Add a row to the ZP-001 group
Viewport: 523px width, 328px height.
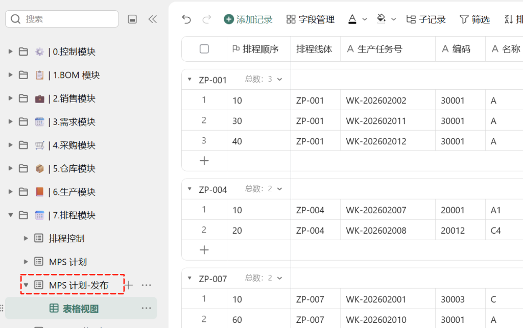coord(204,161)
